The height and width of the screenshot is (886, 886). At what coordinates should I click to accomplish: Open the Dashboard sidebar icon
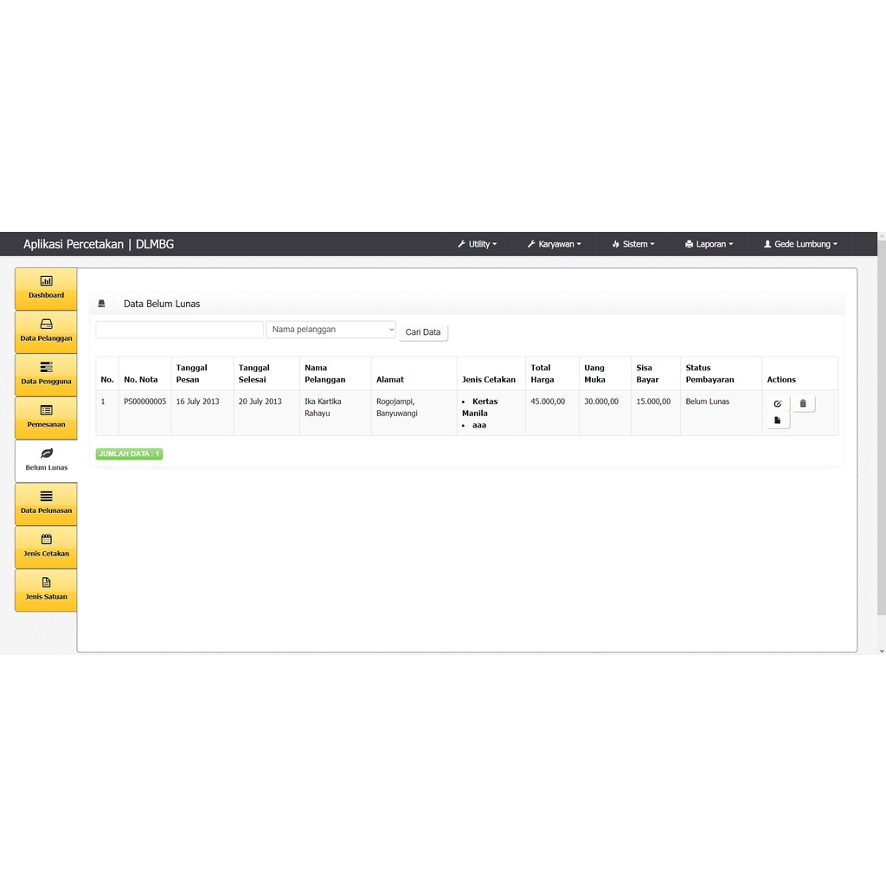pyautogui.click(x=46, y=289)
